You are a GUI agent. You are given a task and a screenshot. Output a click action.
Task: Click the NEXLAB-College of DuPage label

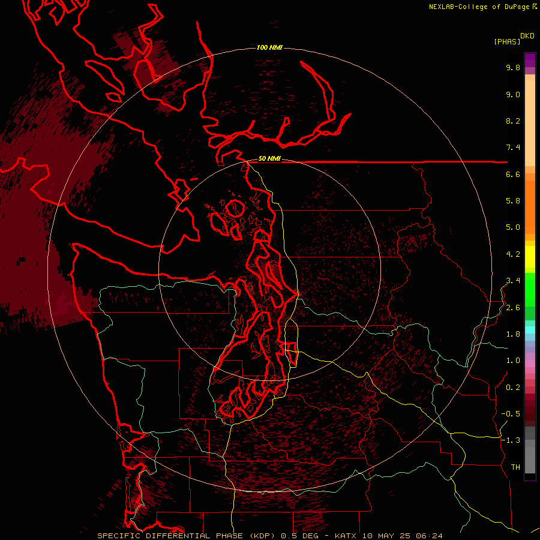(480, 7)
